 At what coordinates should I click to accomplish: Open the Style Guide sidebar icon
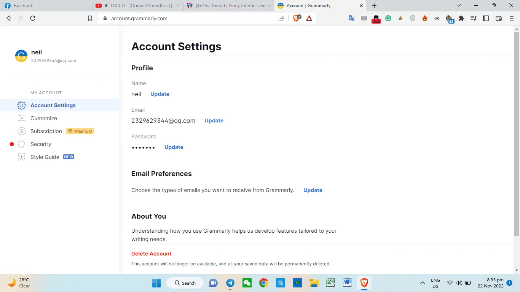pyautogui.click(x=21, y=157)
